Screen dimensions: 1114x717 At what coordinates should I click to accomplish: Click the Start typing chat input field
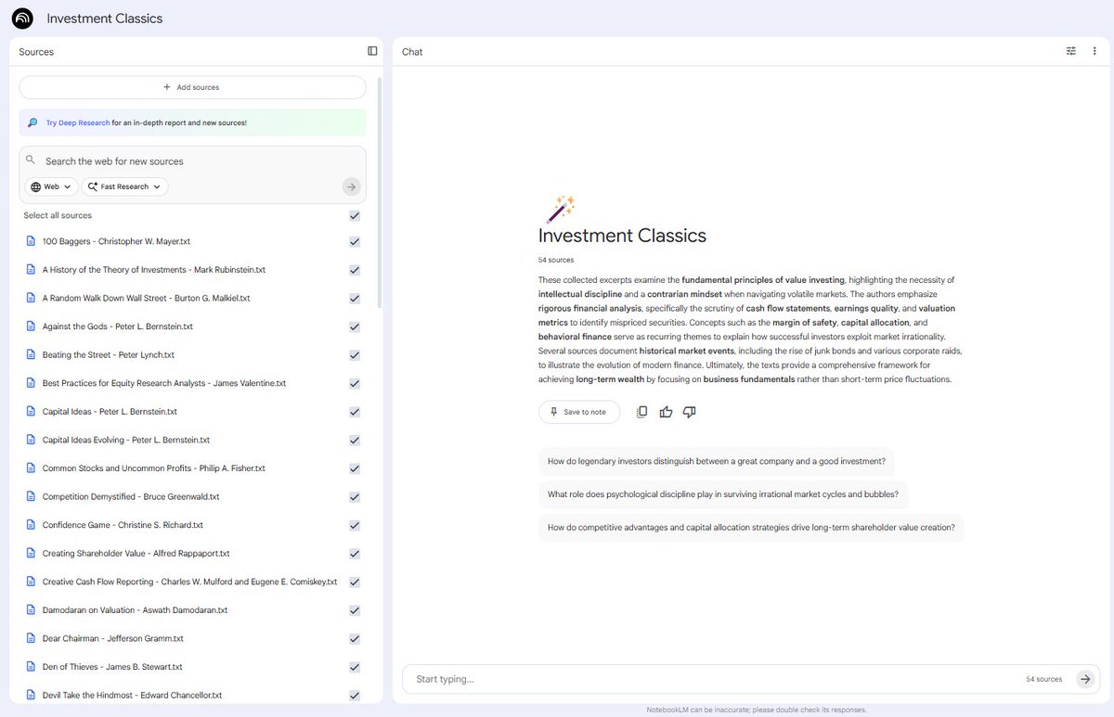[715, 679]
